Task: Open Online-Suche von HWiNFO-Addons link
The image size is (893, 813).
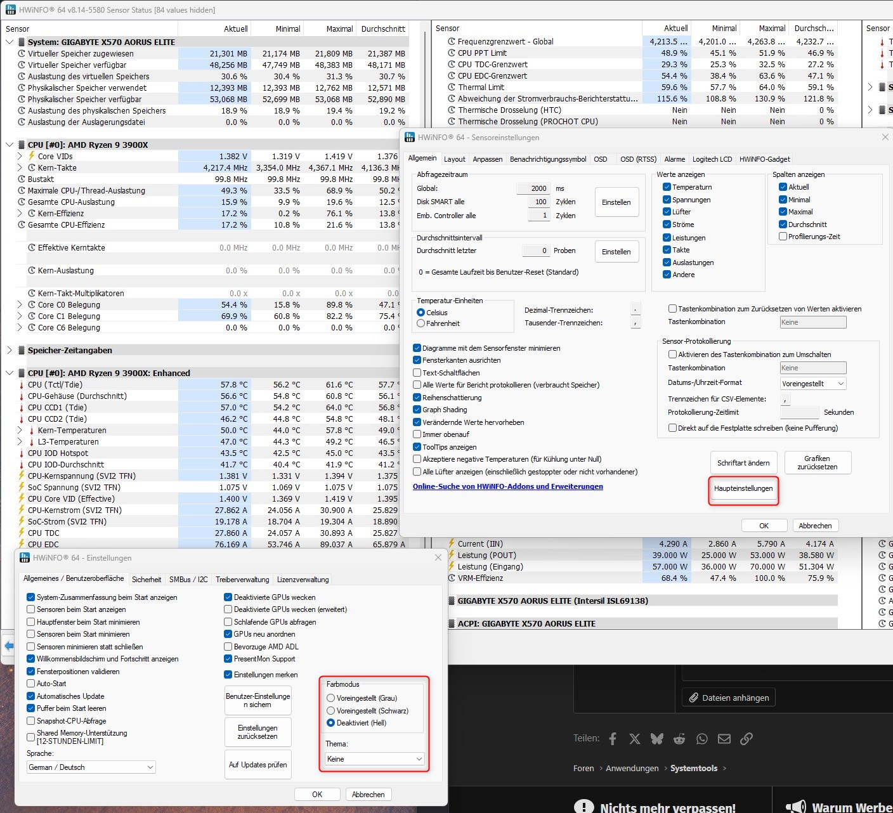Action: pyautogui.click(x=508, y=486)
